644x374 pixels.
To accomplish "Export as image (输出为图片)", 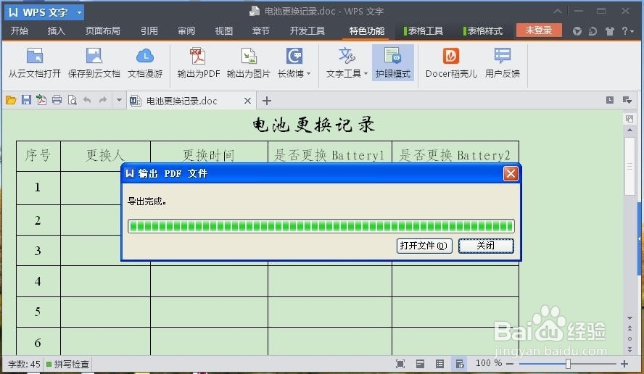I will pyautogui.click(x=249, y=63).
